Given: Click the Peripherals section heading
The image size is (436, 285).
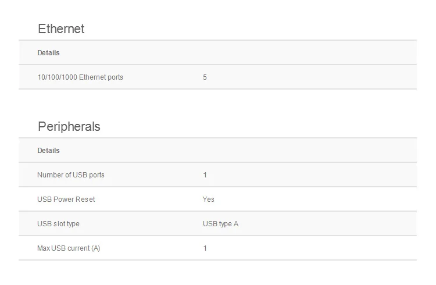Looking at the screenshot, I should pyautogui.click(x=69, y=126).
